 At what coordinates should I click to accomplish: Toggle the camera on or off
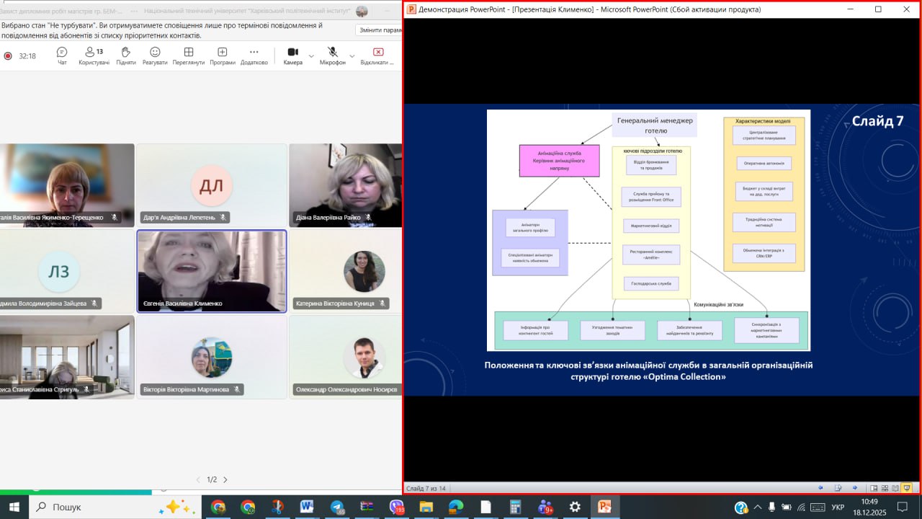pos(292,56)
